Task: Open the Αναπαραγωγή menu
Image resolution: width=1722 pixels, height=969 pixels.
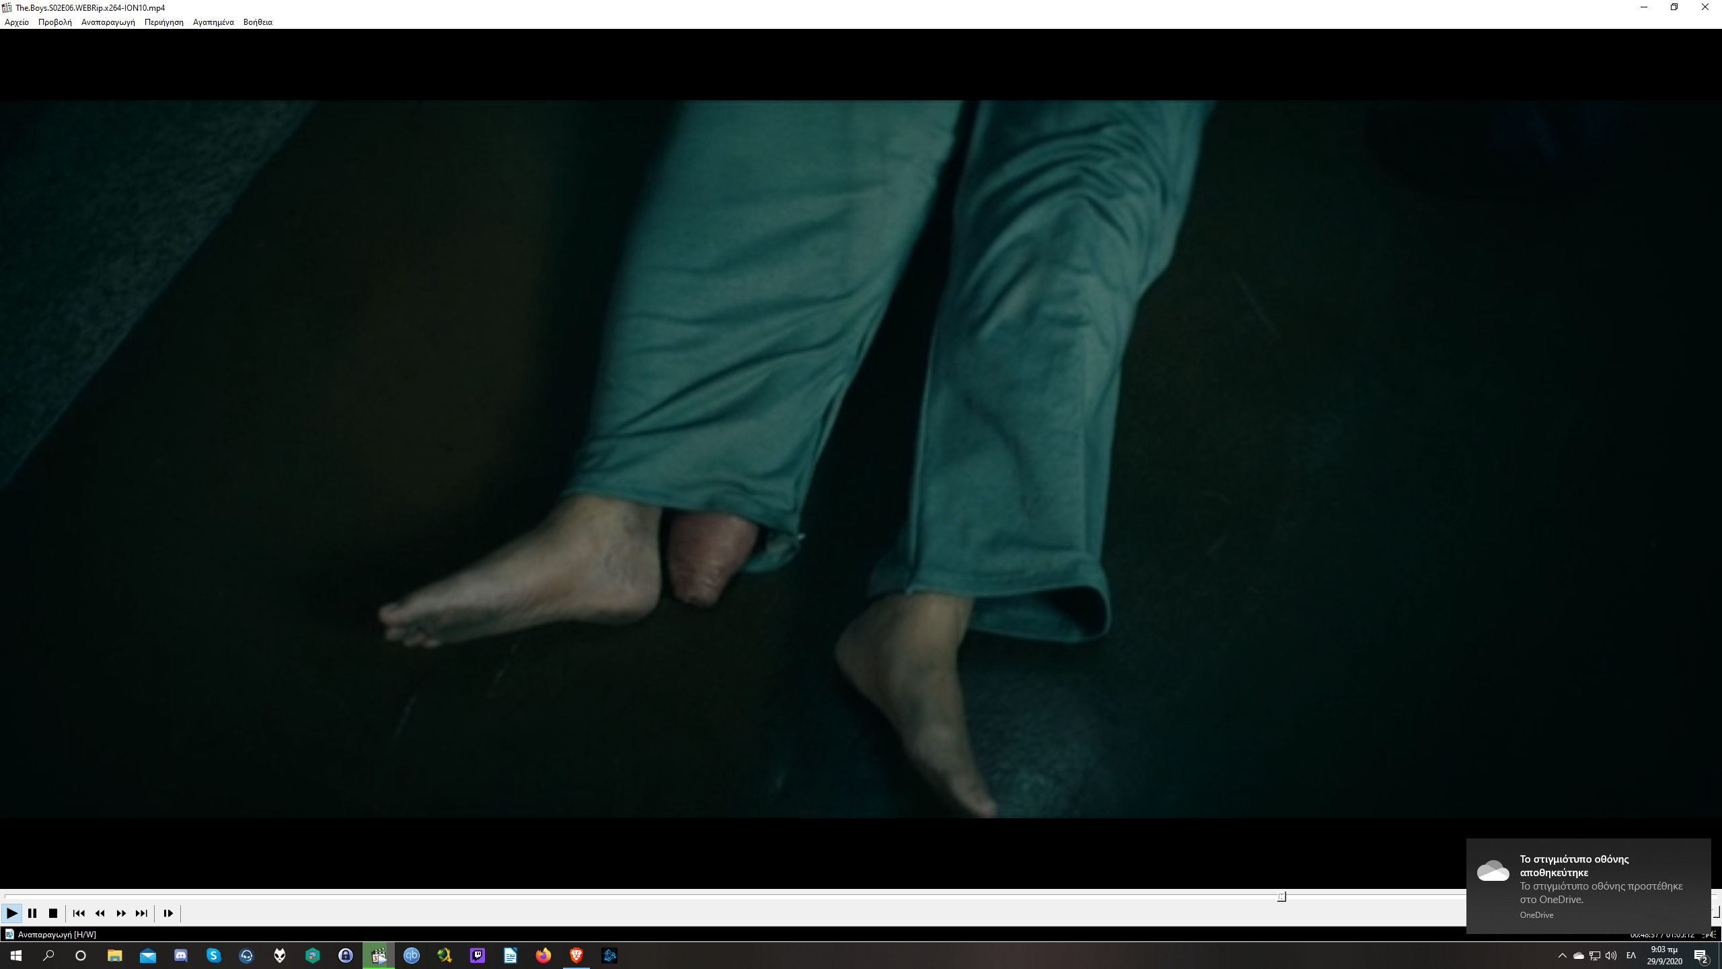Action: coord(108,22)
